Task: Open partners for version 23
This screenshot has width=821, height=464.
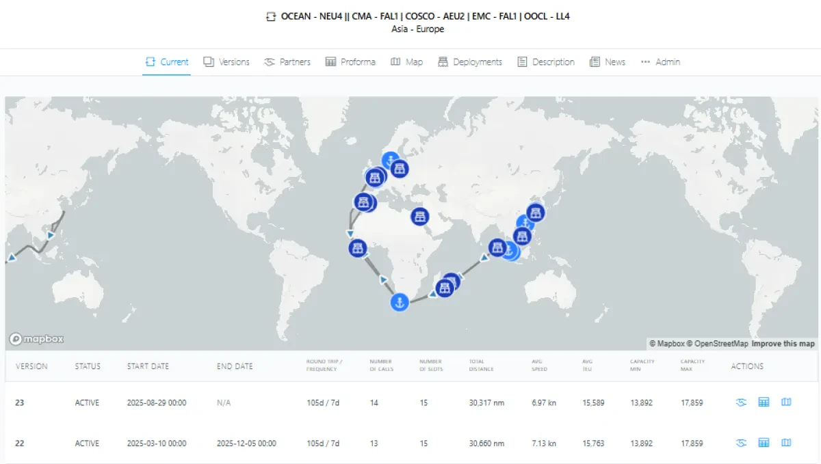Action: coord(741,402)
